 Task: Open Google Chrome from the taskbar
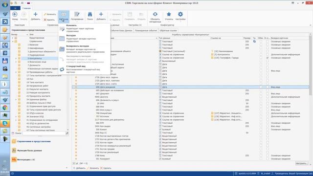click(x=5, y=108)
